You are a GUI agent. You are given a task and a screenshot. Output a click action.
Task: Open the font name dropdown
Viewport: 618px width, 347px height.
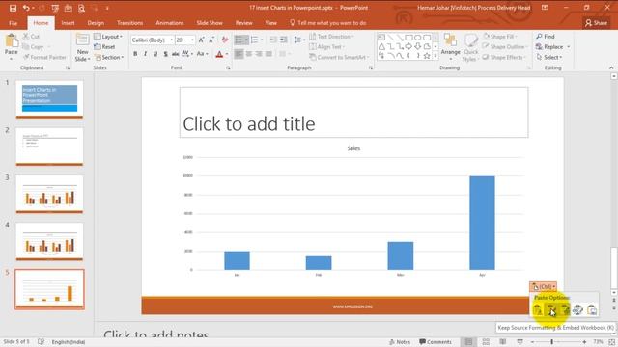click(172, 40)
